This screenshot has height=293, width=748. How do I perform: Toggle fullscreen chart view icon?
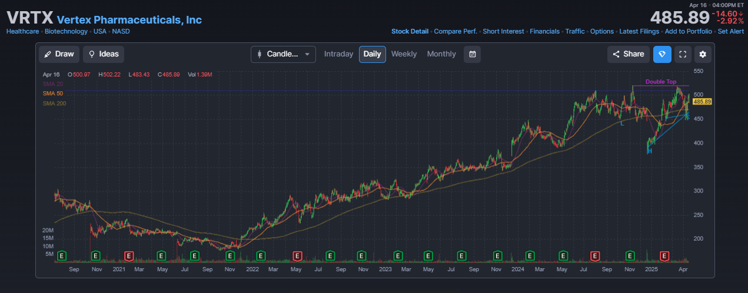click(683, 54)
